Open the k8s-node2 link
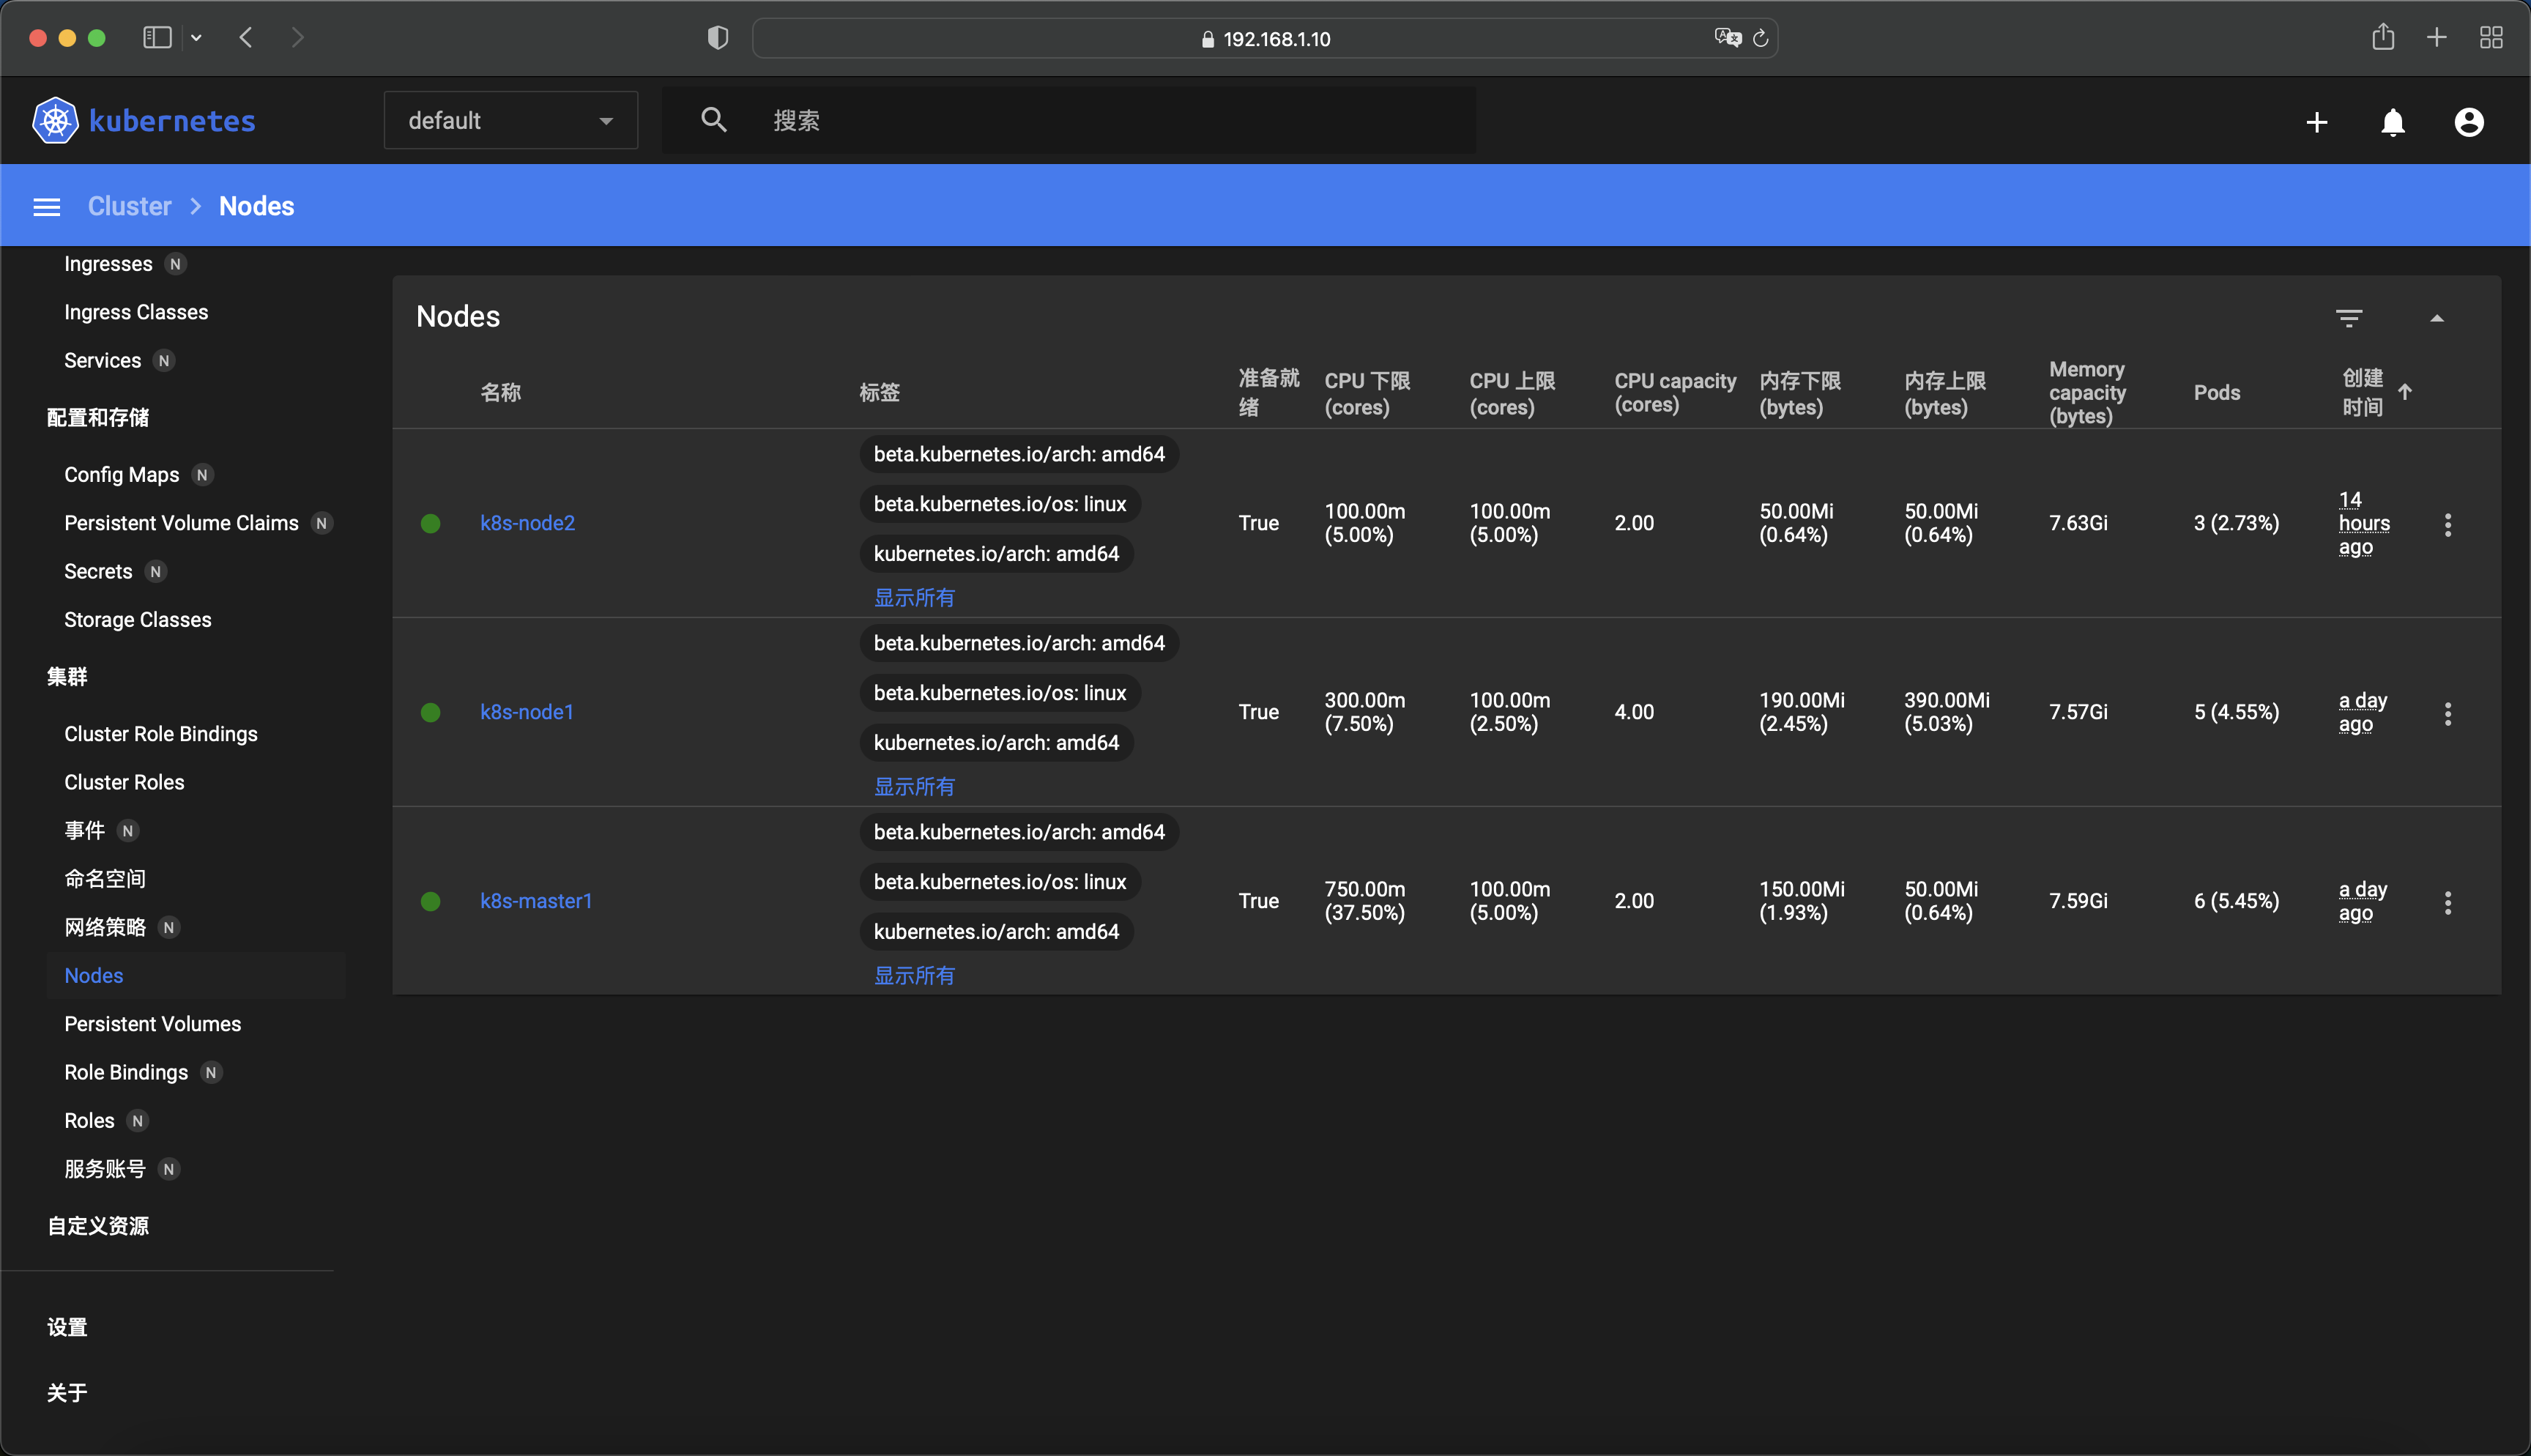 (x=528, y=523)
